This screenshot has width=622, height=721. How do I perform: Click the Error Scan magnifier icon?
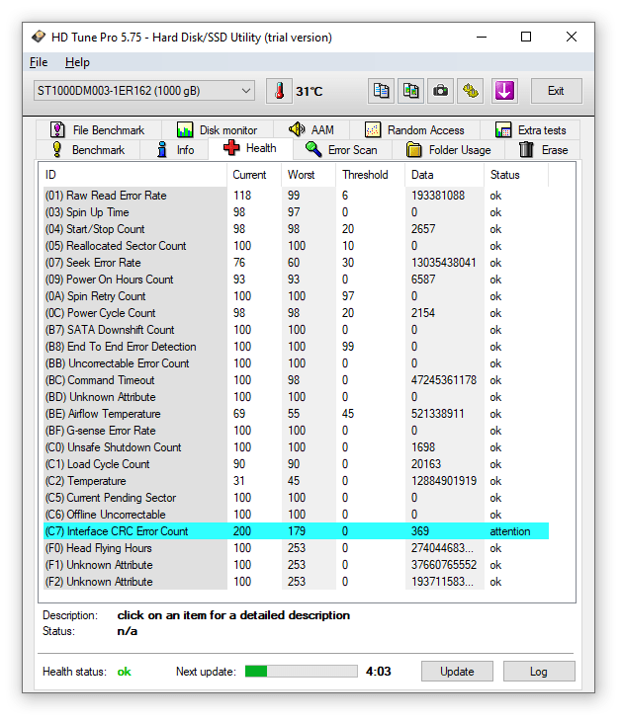pyautogui.click(x=313, y=149)
